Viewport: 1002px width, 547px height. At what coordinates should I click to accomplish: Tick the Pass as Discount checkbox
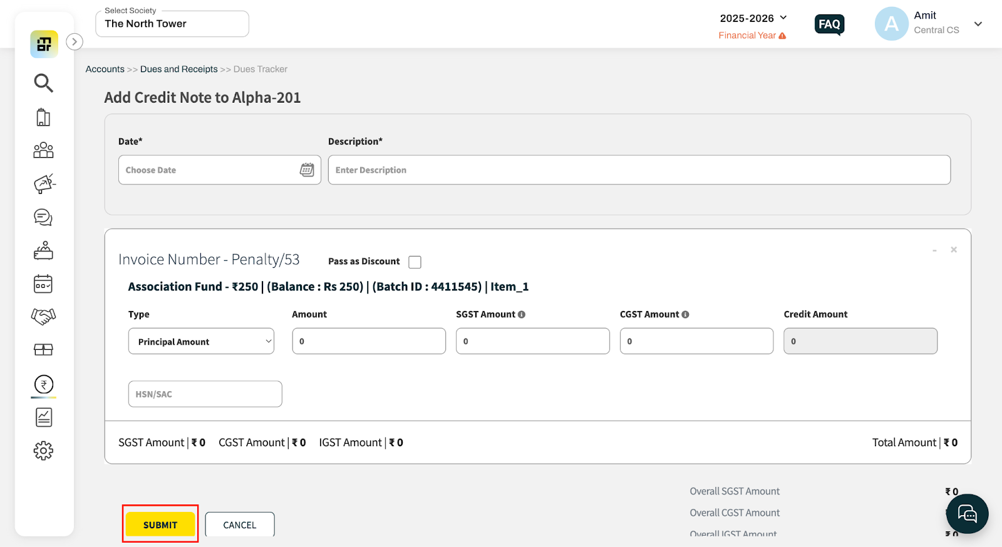(x=415, y=262)
